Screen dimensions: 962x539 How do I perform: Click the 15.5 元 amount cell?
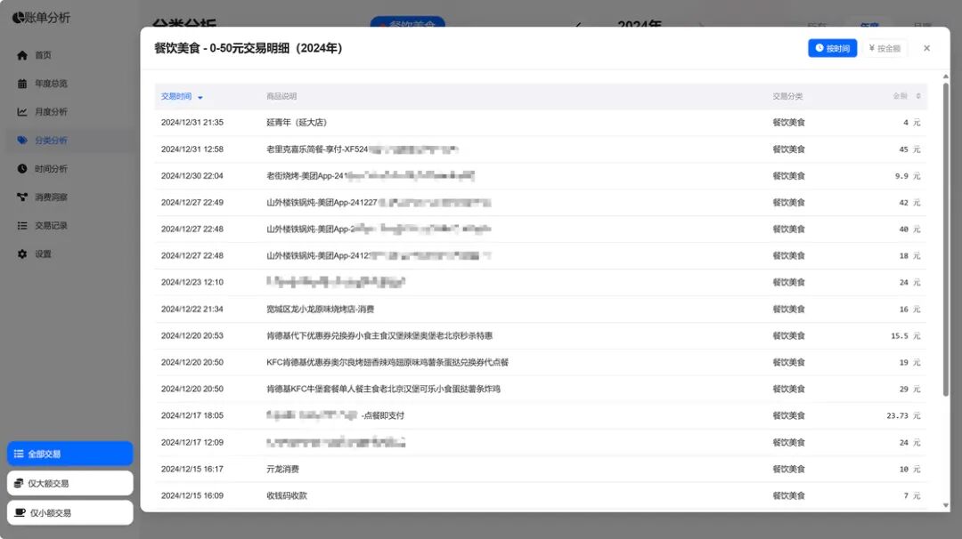point(906,335)
